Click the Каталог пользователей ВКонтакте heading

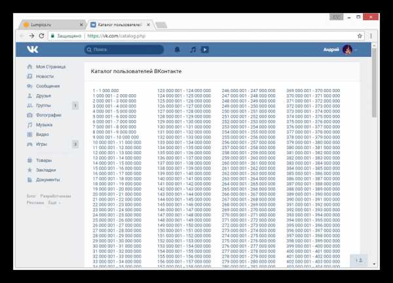(x=136, y=71)
